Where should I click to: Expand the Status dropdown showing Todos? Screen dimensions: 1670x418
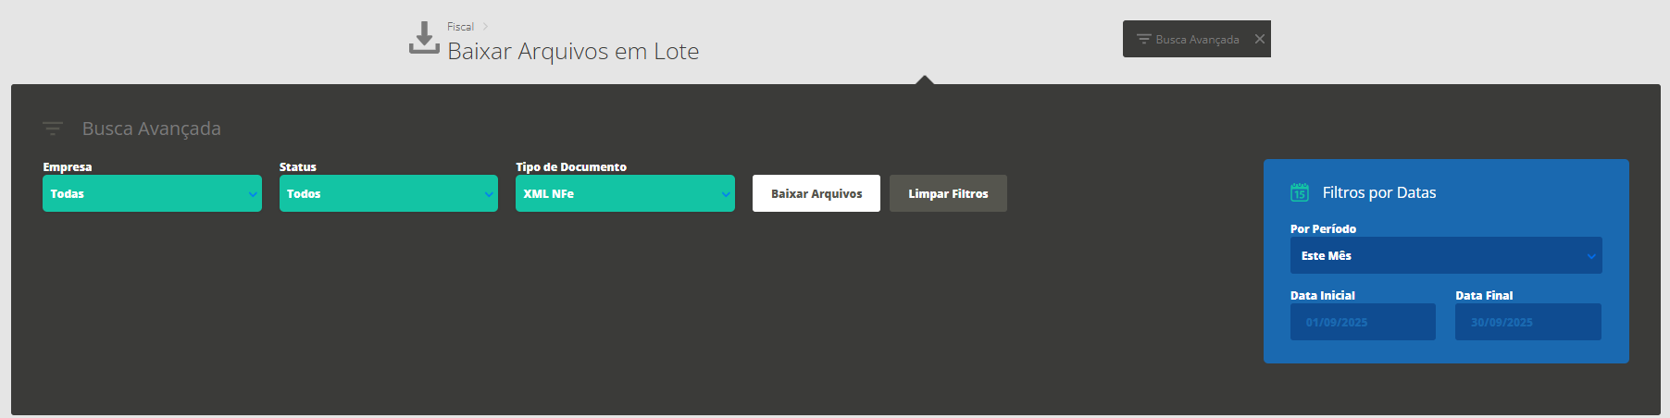(388, 193)
